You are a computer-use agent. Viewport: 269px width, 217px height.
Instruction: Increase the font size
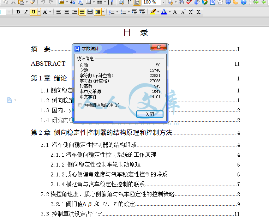(x=175, y=12)
